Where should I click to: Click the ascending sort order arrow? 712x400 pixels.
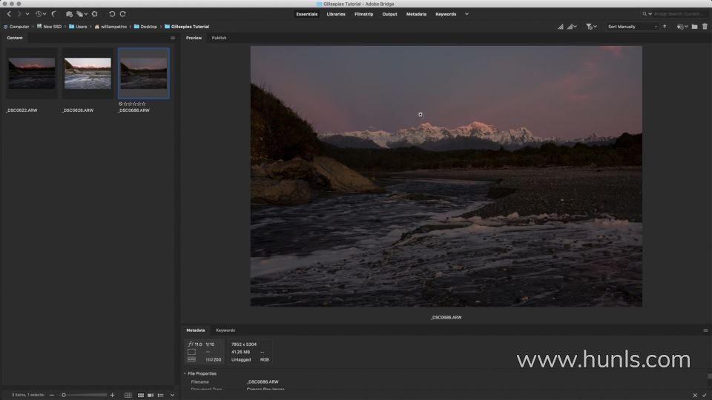665,27
